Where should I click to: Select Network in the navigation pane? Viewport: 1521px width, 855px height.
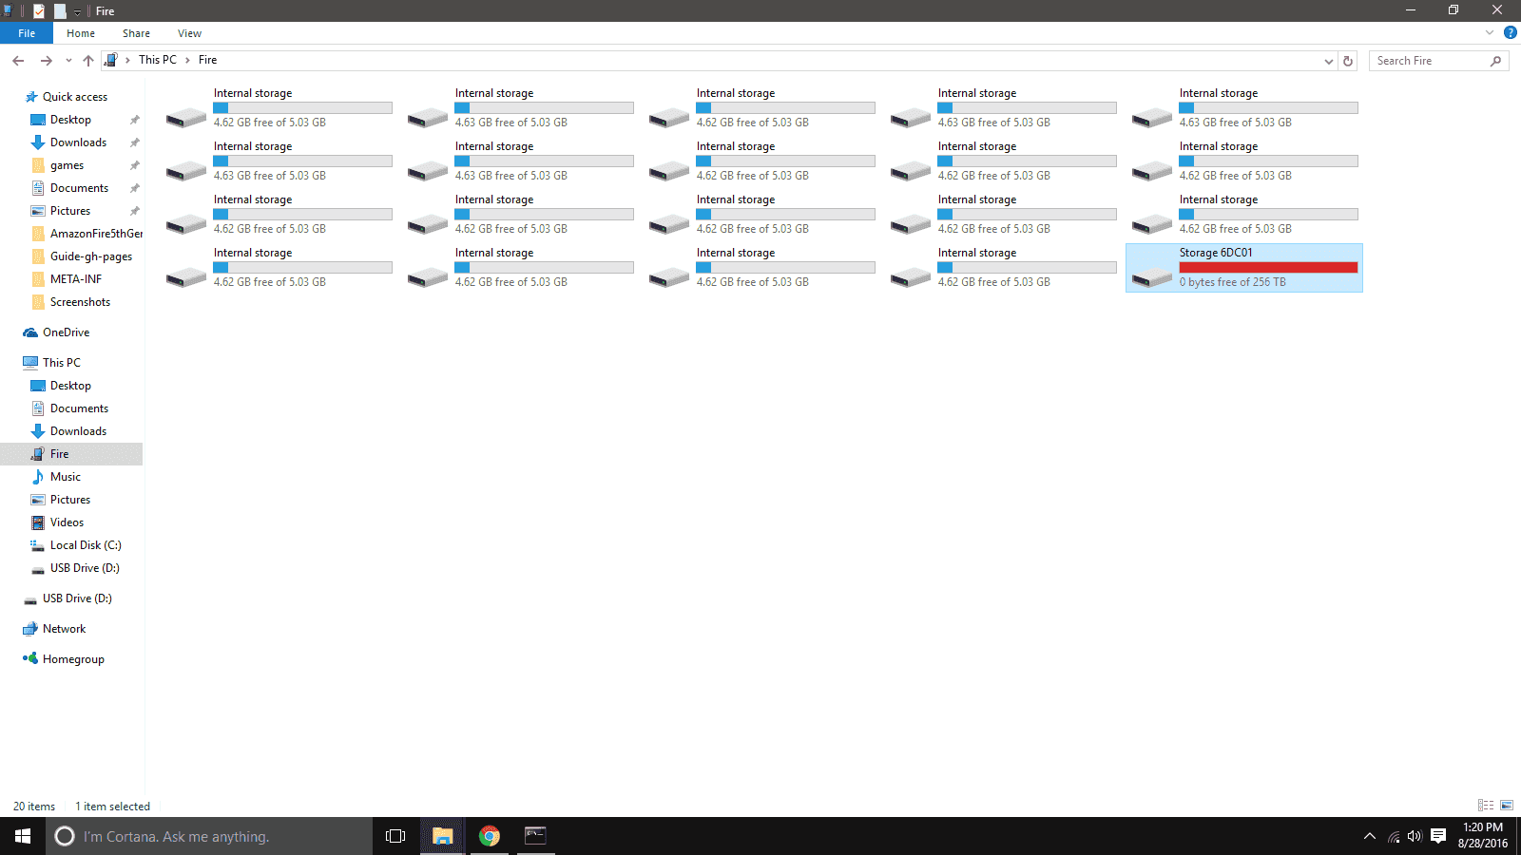(64, 629)
